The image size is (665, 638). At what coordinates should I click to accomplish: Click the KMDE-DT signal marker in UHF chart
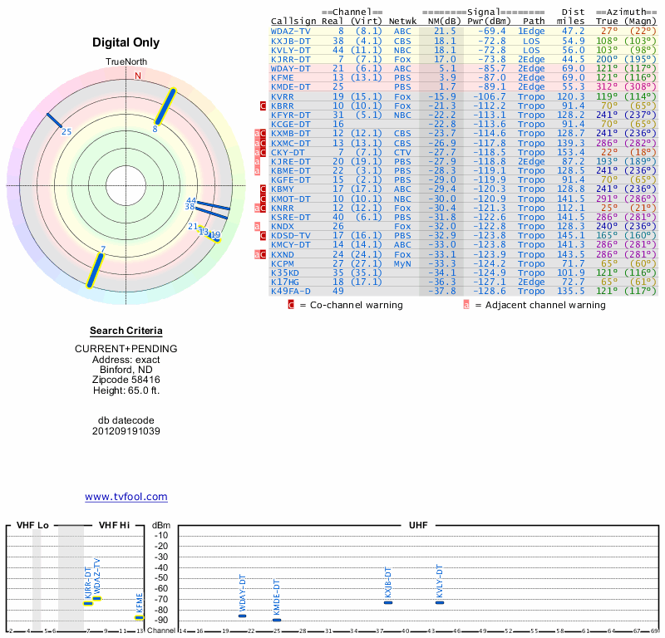pos(277,620)
